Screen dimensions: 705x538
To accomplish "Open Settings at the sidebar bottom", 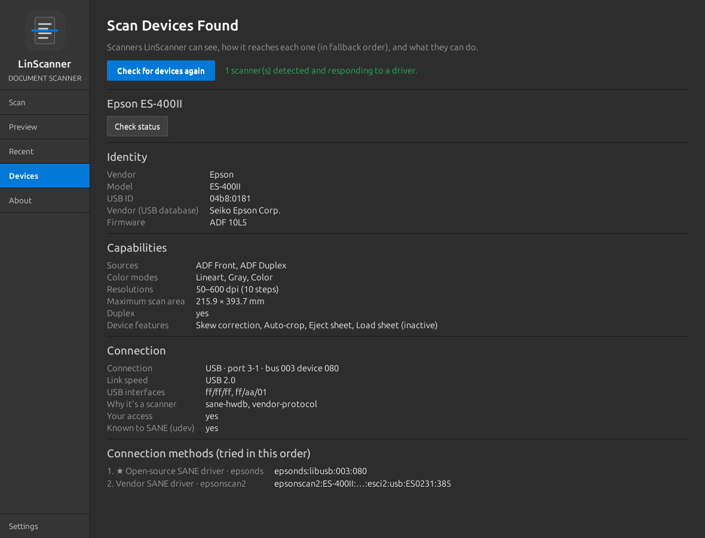I will pyautogui.click(x=45, y=526).
